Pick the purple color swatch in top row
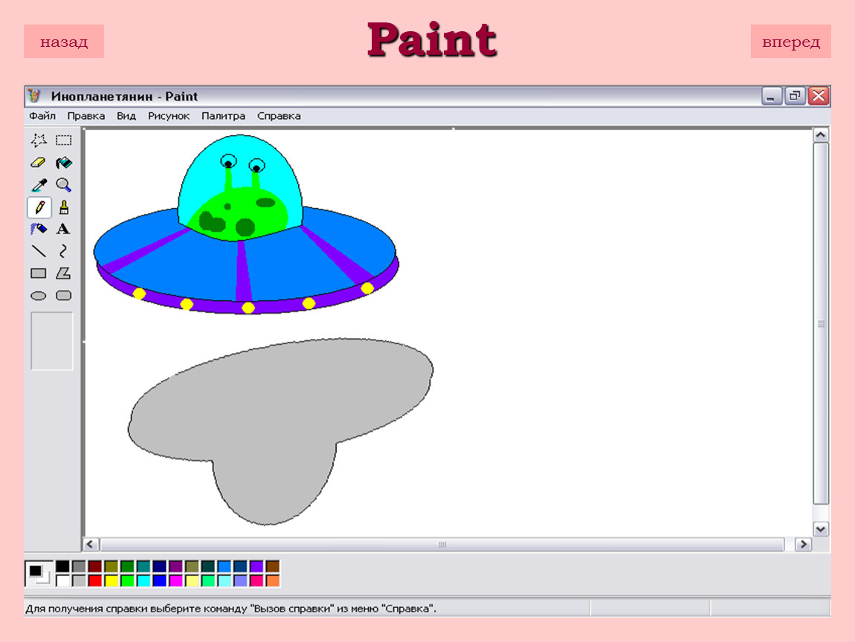 click(x=175, y=566)
